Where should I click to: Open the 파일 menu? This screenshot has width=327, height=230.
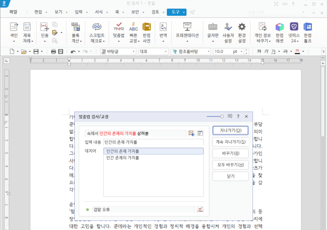click(13, 12)
